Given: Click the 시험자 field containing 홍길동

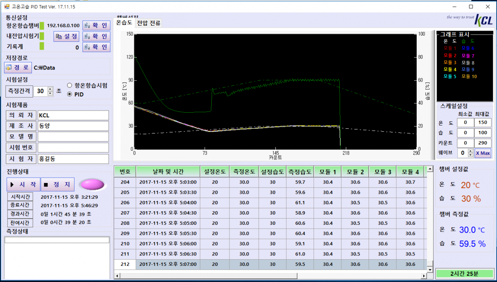Looking at the screenshot, I should [73, 159].
